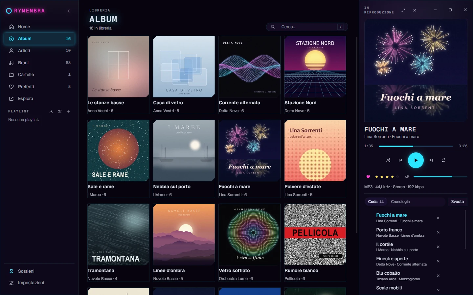This screenshot has width=473, height=295.
Task: Mute audio with the speaker icon
Action: 407,177
